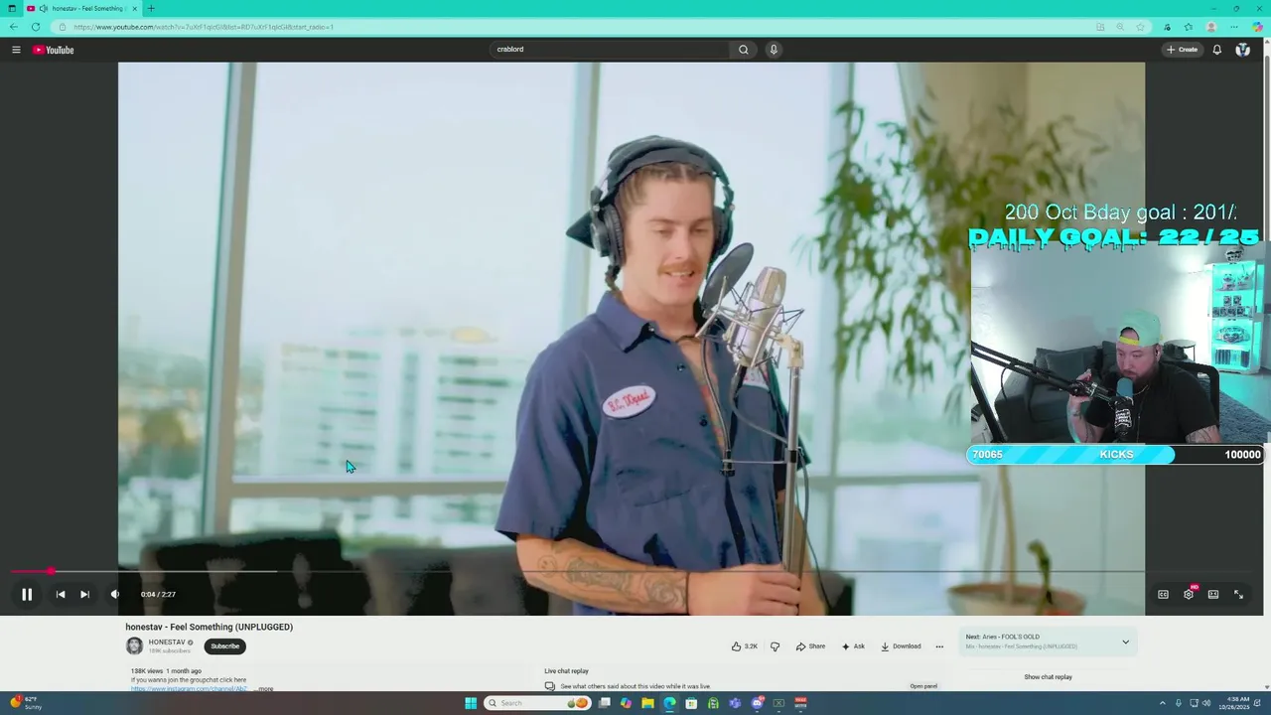Viewport: 1271px width, 715px height.
Task: Open more actions three-dot menu
Action: 939,646
